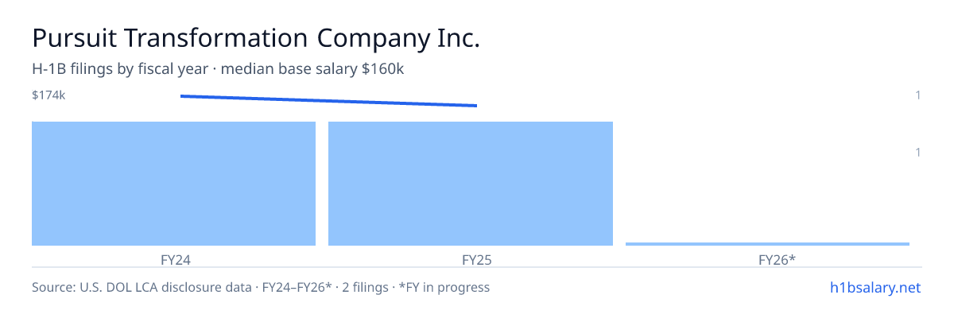
Task: Click the thin FY26* bar
Action: (x=767, y=243)
